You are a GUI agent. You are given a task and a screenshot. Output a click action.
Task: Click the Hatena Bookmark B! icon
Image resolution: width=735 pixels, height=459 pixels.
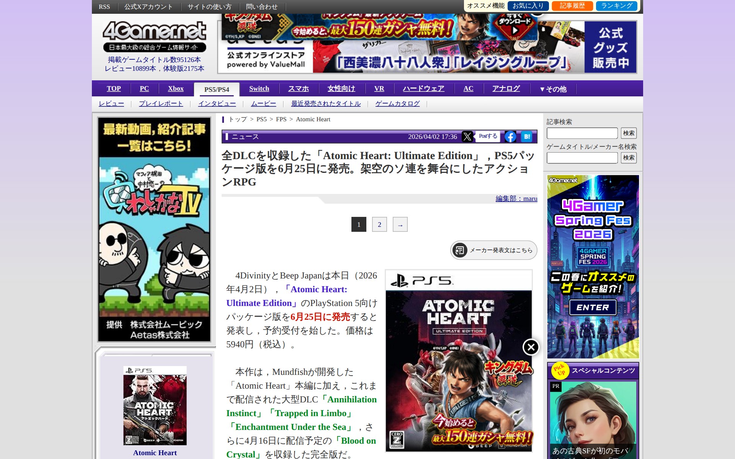click(527, 137)
